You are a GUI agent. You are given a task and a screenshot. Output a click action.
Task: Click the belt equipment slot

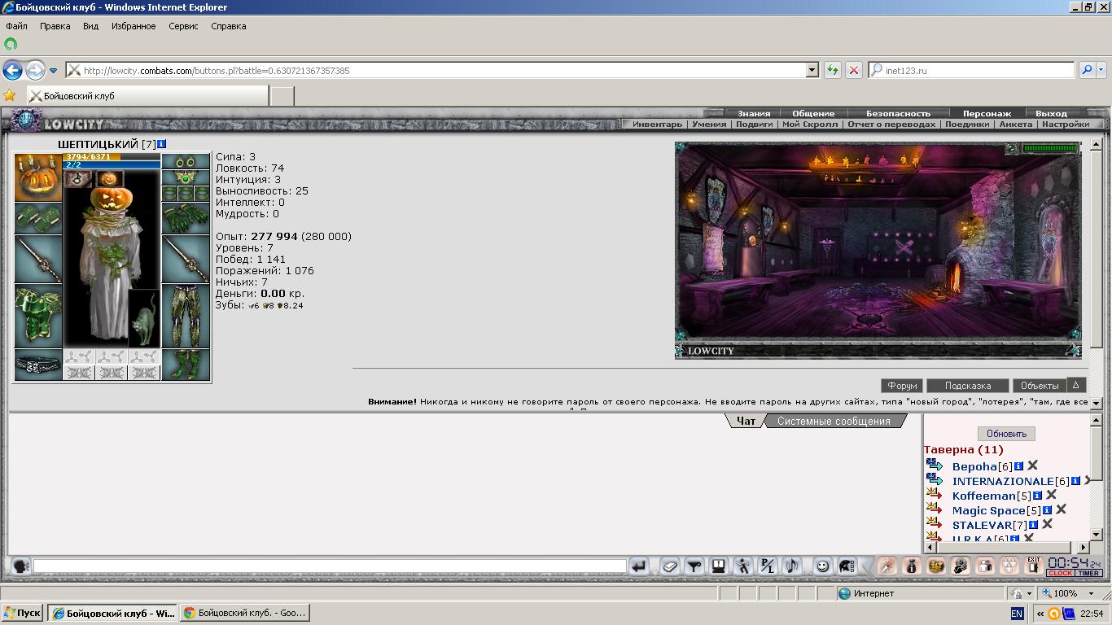[37, 365]
